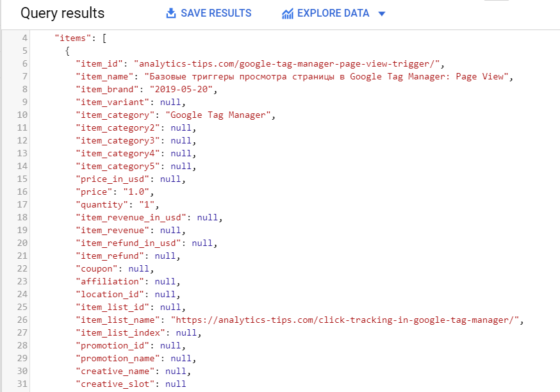Click the "item_category5" key

(x=117, y=167)
